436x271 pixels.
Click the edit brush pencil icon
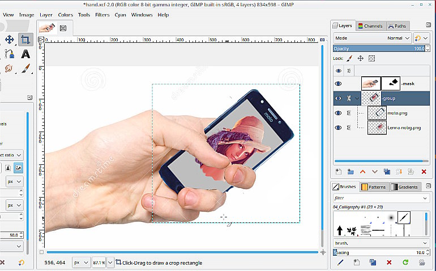pos(340,262)
